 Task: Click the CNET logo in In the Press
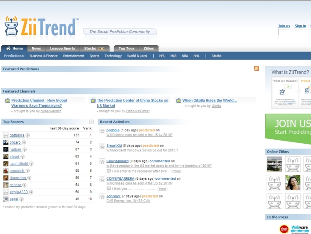pos(284,229)
